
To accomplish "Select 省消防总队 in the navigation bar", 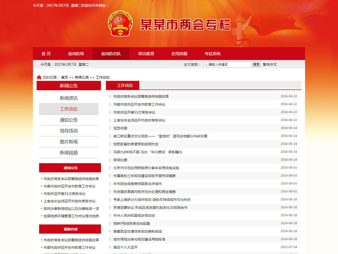I will (111, 54).
